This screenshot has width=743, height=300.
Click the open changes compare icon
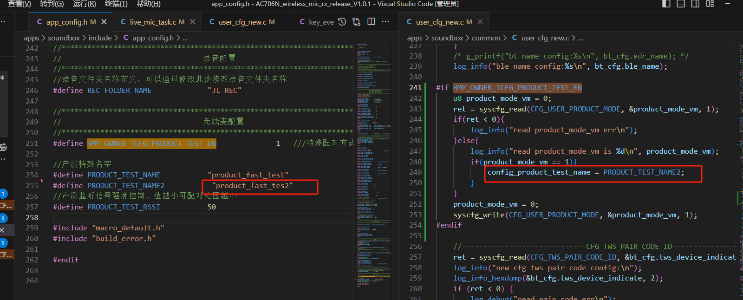357,22
